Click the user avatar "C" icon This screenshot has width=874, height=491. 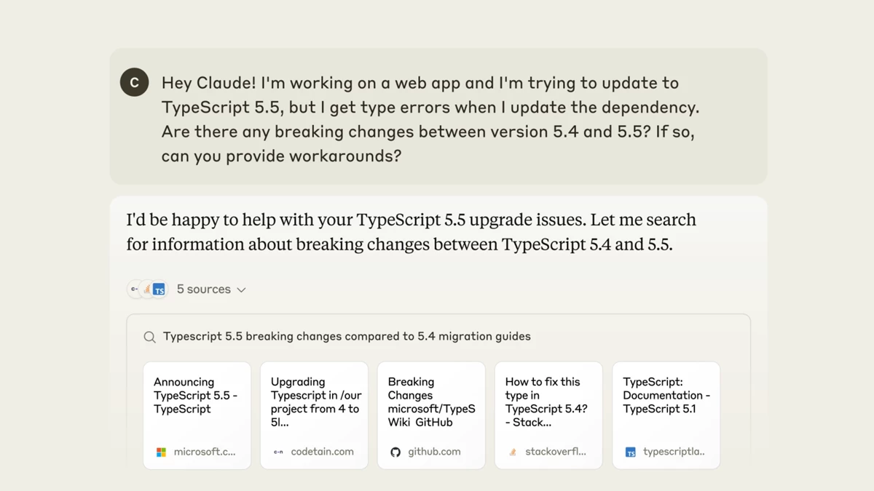(x=134, y=82)
